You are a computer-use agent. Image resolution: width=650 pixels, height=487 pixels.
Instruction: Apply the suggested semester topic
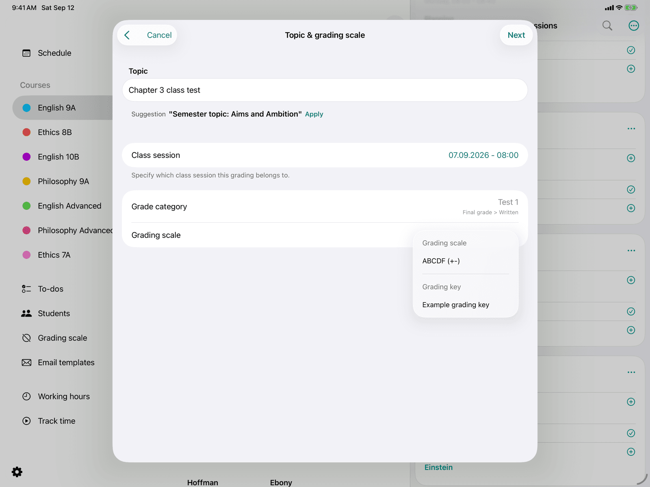314,114
